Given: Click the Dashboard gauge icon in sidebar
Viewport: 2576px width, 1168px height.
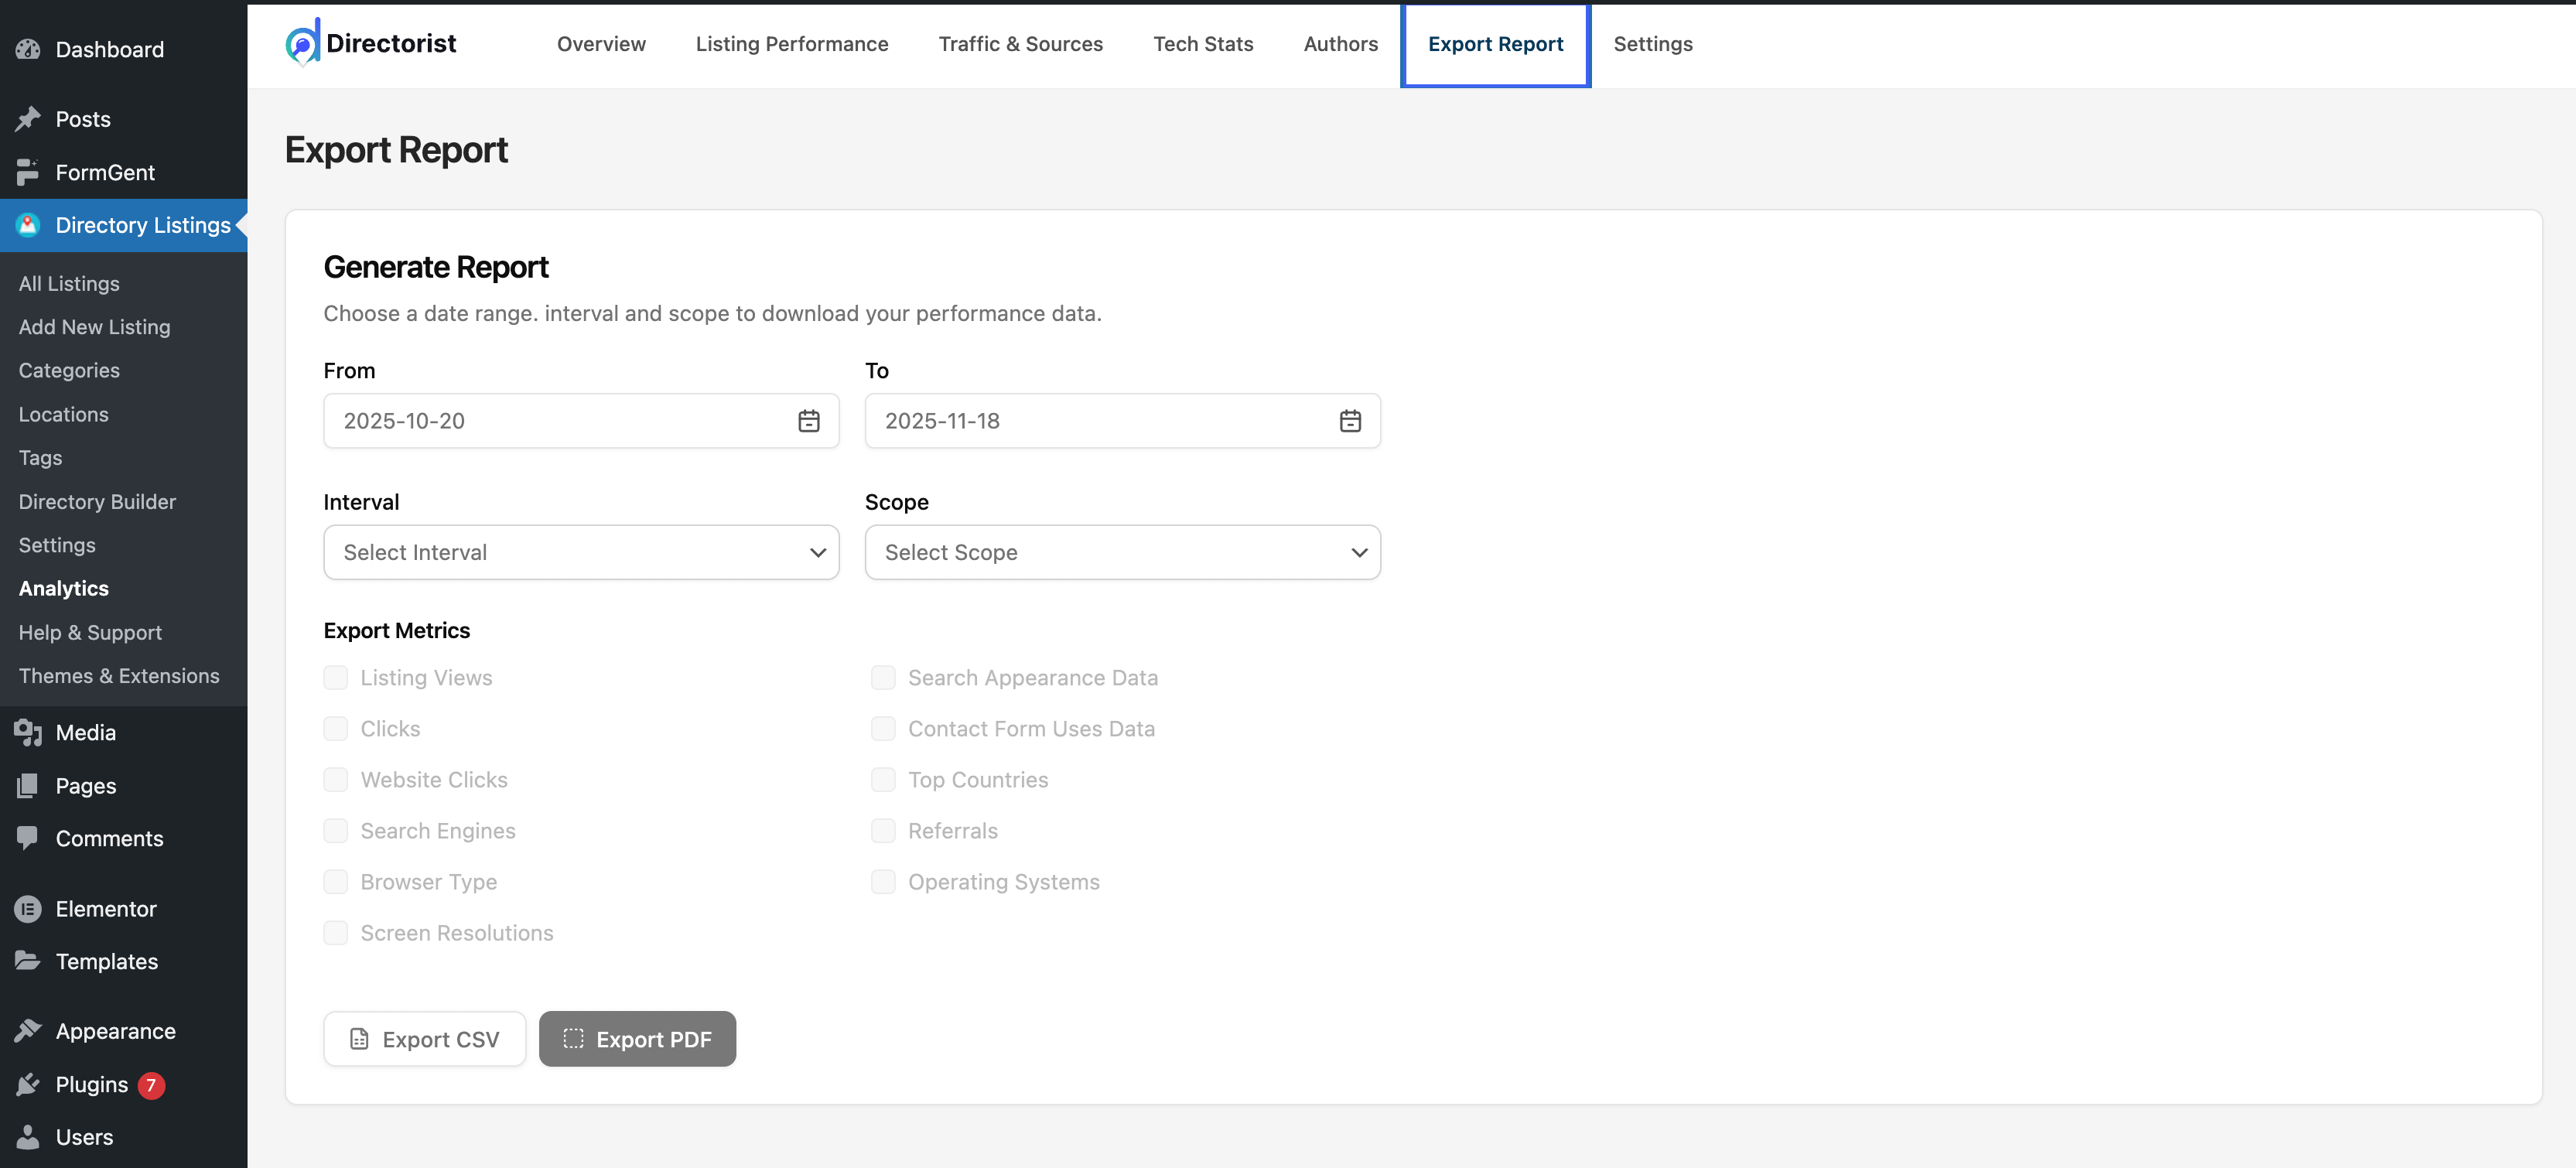Looking at the screenshot, I should tap(28, 49).
